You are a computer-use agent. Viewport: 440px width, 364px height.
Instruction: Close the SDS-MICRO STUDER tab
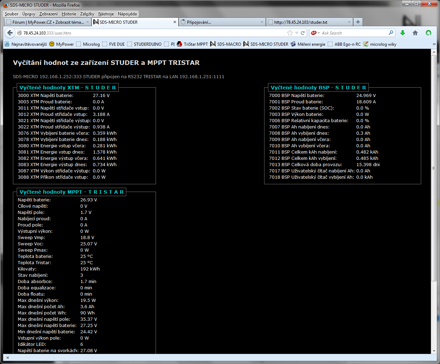(175, 22)
